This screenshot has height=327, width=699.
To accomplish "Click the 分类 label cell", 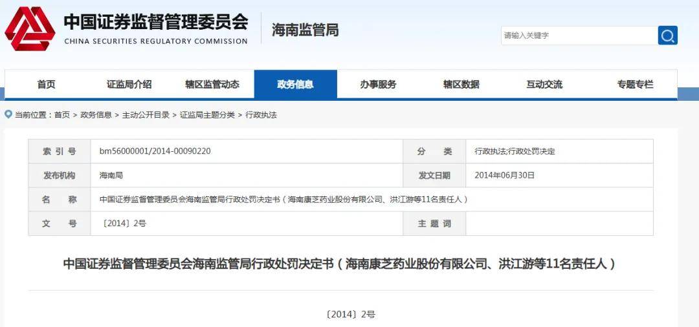I will point(434,151).
